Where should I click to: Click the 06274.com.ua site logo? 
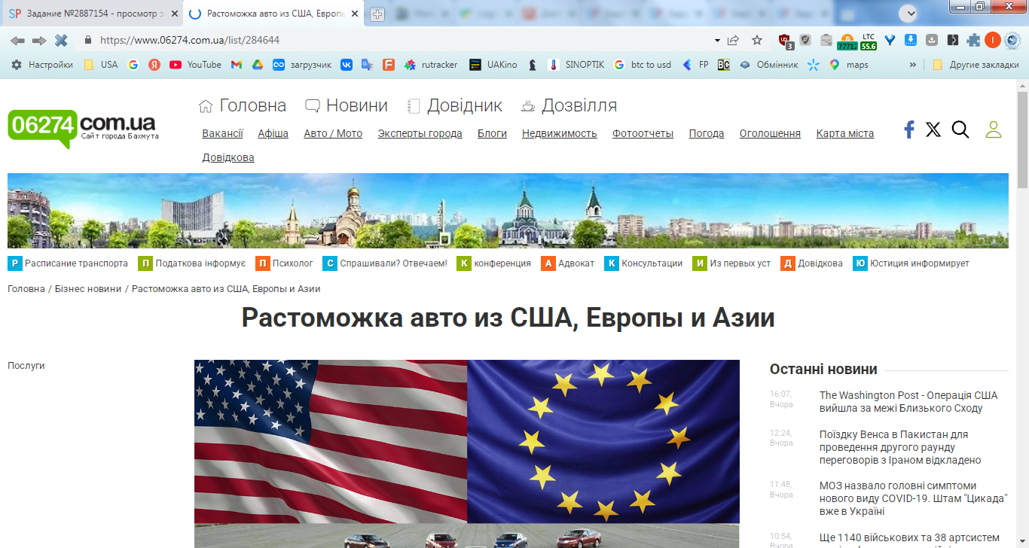pyautogui.click(x=83, y=128)
